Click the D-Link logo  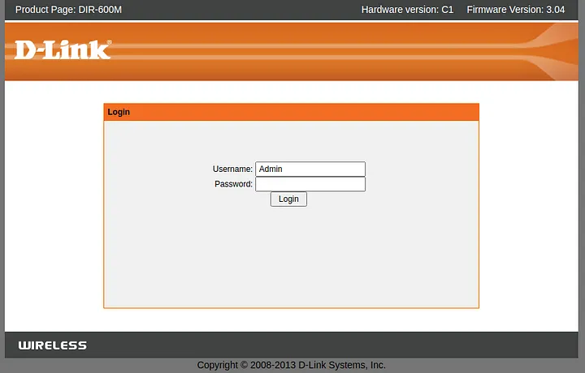(63, 50)
